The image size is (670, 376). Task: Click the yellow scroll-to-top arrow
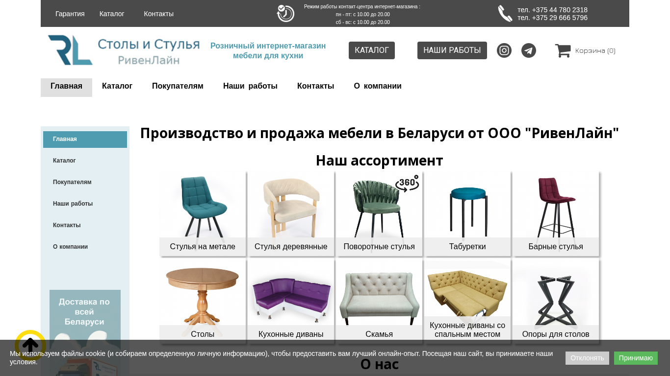tap(30, 345)
